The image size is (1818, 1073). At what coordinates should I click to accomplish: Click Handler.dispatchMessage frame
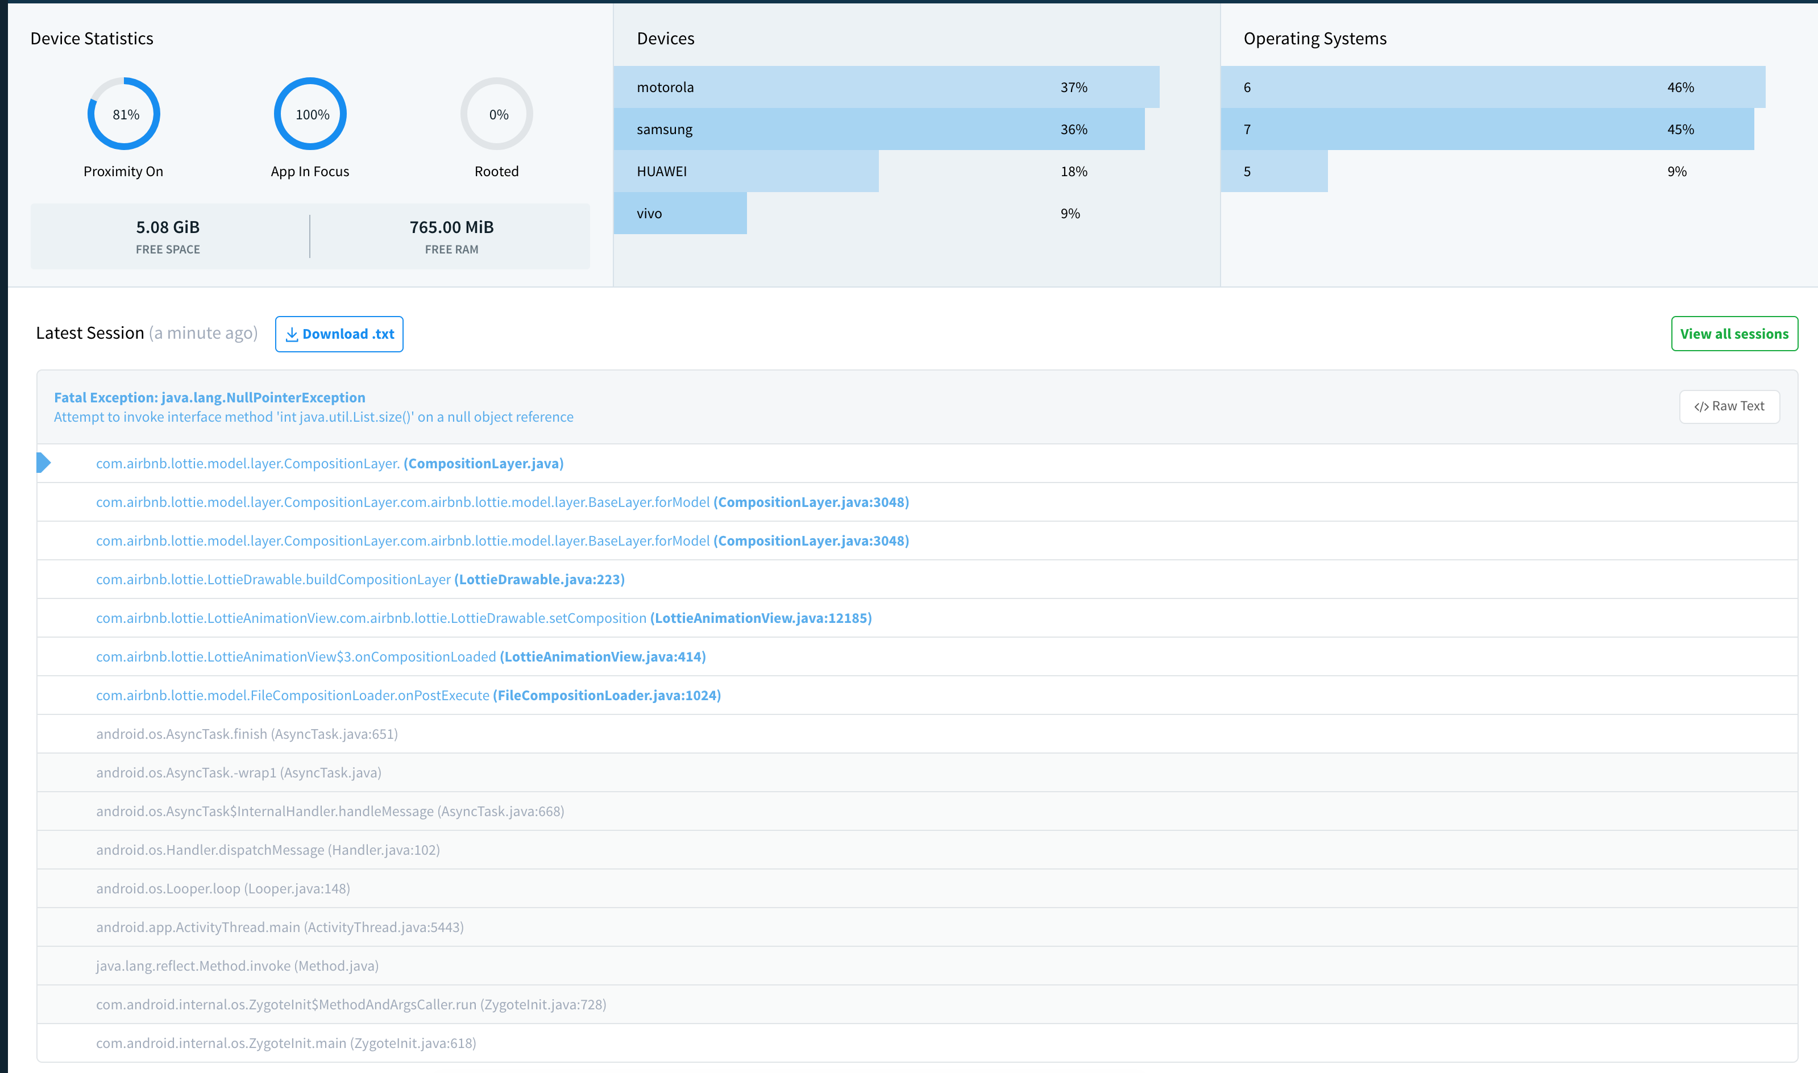point(917,850)
